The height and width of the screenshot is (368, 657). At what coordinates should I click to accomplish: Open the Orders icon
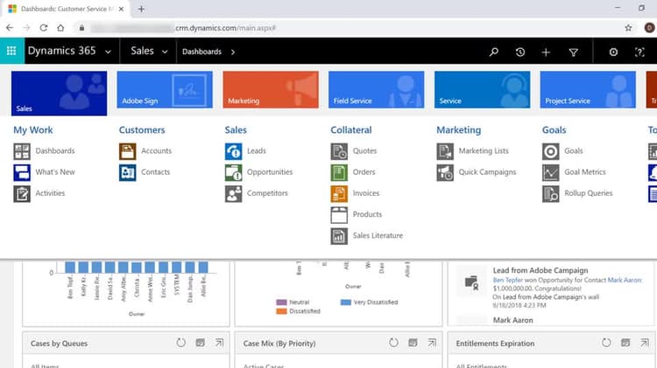click(339, 172)
